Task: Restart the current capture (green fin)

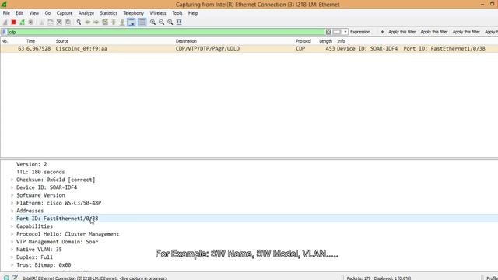Action: [x=23, y=23]
